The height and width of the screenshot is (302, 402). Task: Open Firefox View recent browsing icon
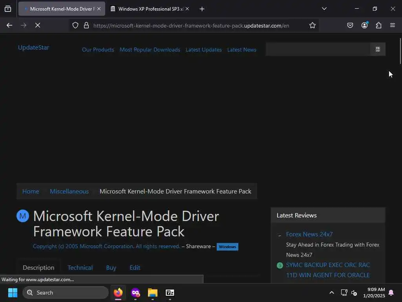pyautogui.click(x=8, y=9)
